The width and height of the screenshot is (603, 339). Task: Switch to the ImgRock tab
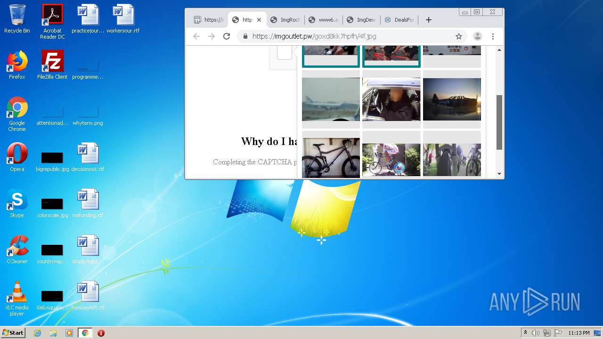click(285, 20)
